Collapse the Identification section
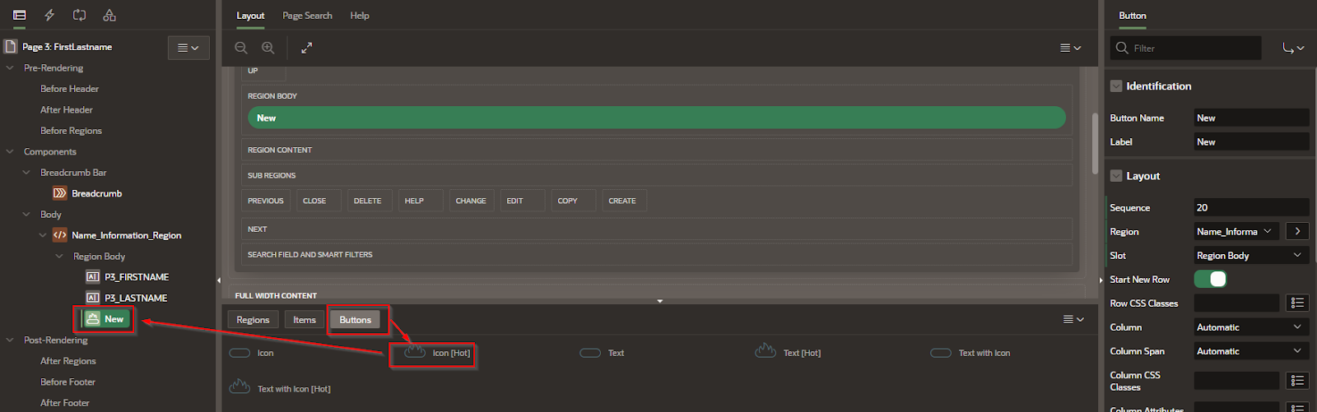This screenshot has height=412, width=1317. click(1116, 86)
